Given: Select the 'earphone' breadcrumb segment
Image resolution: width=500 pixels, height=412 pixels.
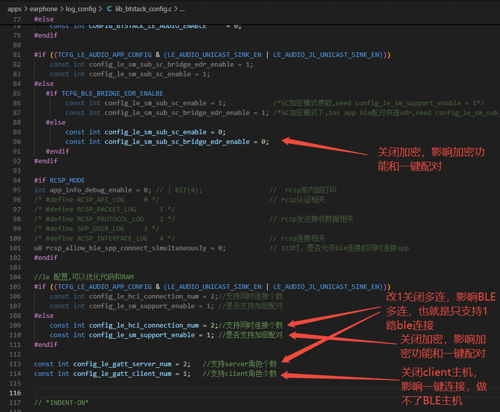Looking at the screenshot, I should 44,9.
